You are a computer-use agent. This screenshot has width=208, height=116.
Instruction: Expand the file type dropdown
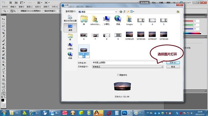click(x=162, y=67)
